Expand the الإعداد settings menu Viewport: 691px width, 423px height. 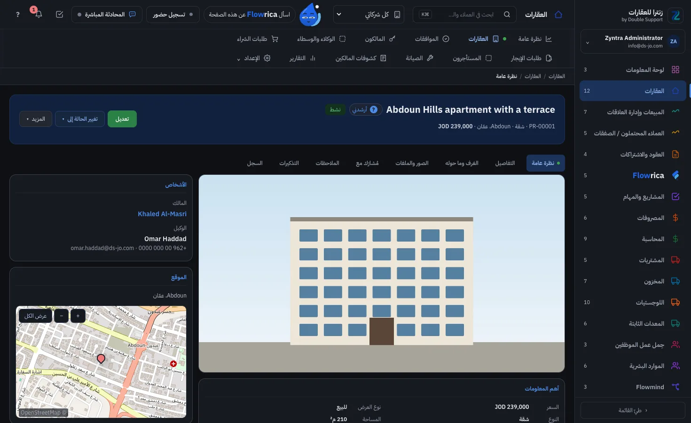click(x=253, y=58)
